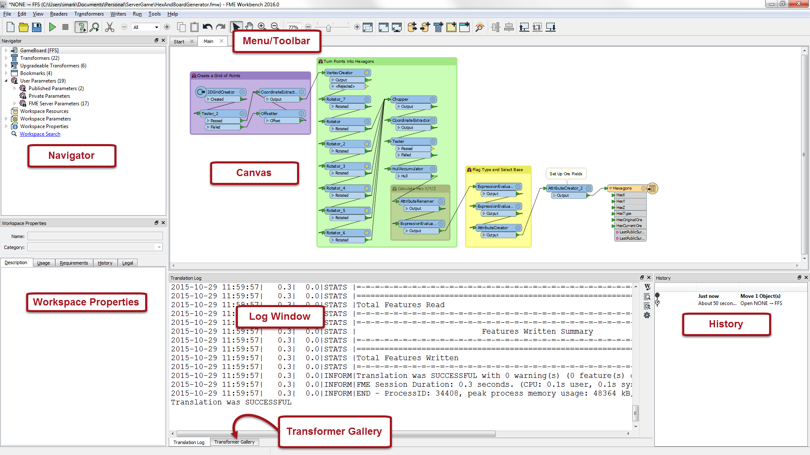This screenshot has height=455, width=810.
Task: Undo the last action
Action: (x=208, y=27)
